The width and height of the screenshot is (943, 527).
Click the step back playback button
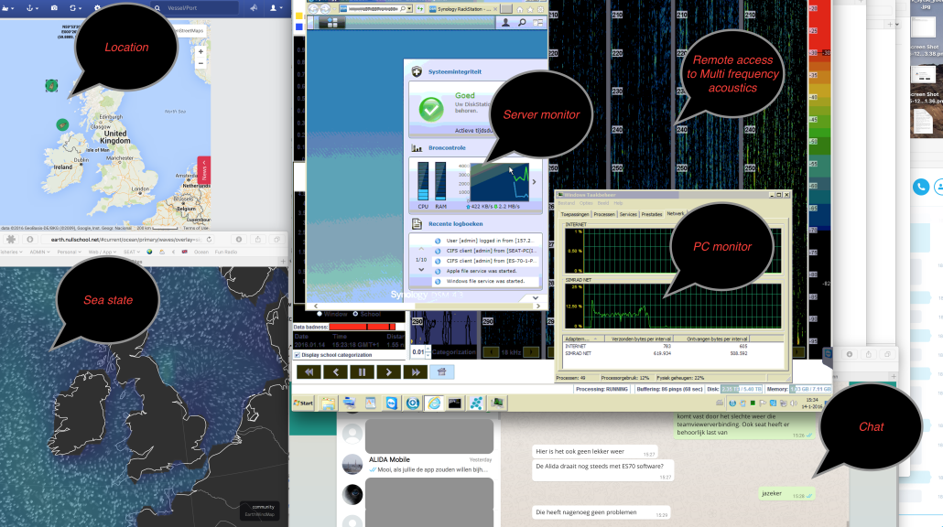coord(335,372)
